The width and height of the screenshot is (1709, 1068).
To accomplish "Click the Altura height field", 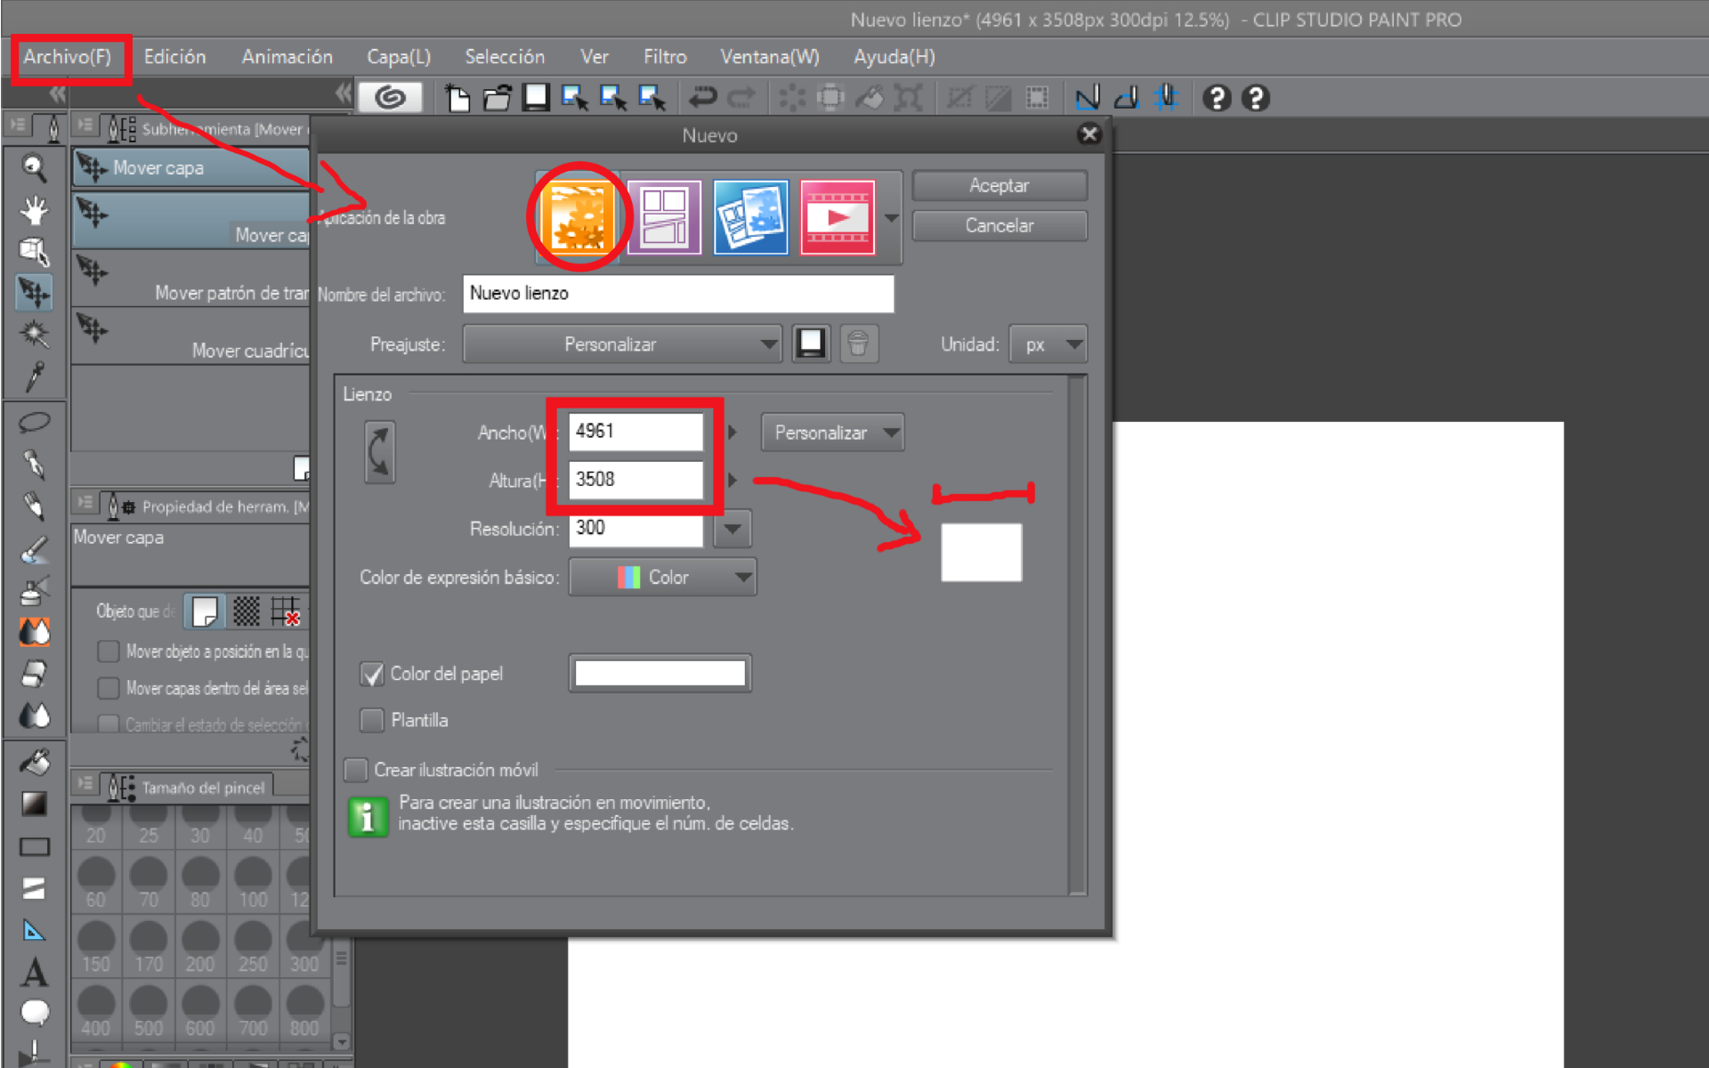I will click(x=636, y=480).
